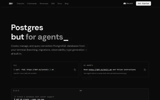The image size is (160, 100).
Task: Click the DB9 terminal window title
Action: point(81,90)
